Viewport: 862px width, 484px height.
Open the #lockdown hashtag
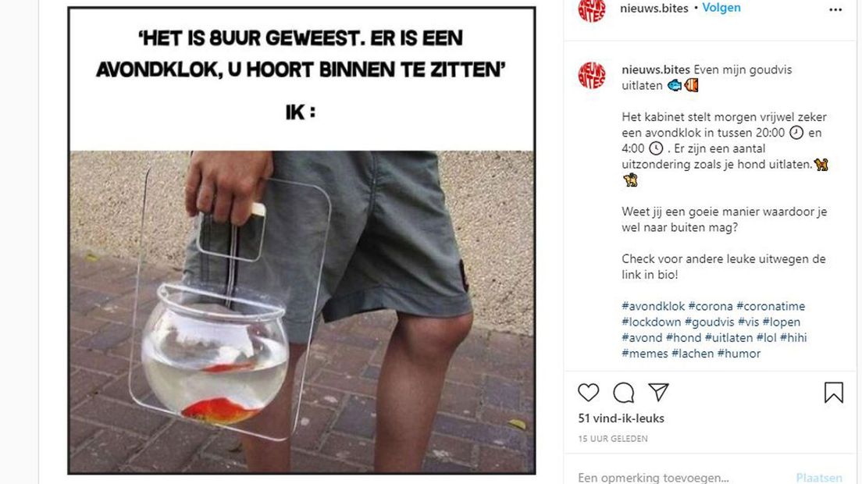pyautogui.click(x=651, y=322)
